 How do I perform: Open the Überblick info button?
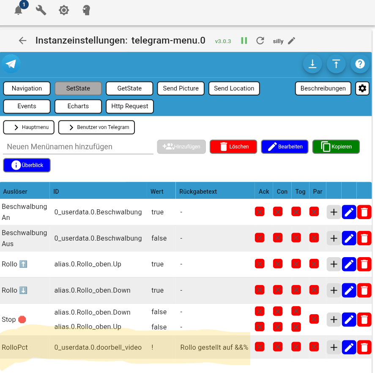click(27, 165)
